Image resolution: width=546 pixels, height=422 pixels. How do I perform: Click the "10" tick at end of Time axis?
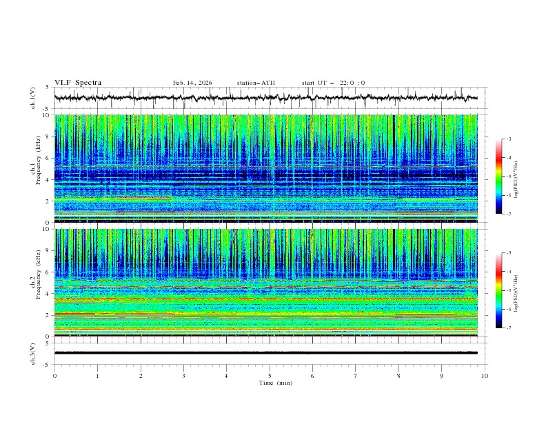[x=485, y=376]
